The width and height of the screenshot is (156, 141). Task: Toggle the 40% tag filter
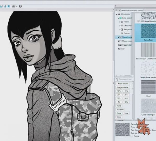pyautogui.click(x=126, y=98)
